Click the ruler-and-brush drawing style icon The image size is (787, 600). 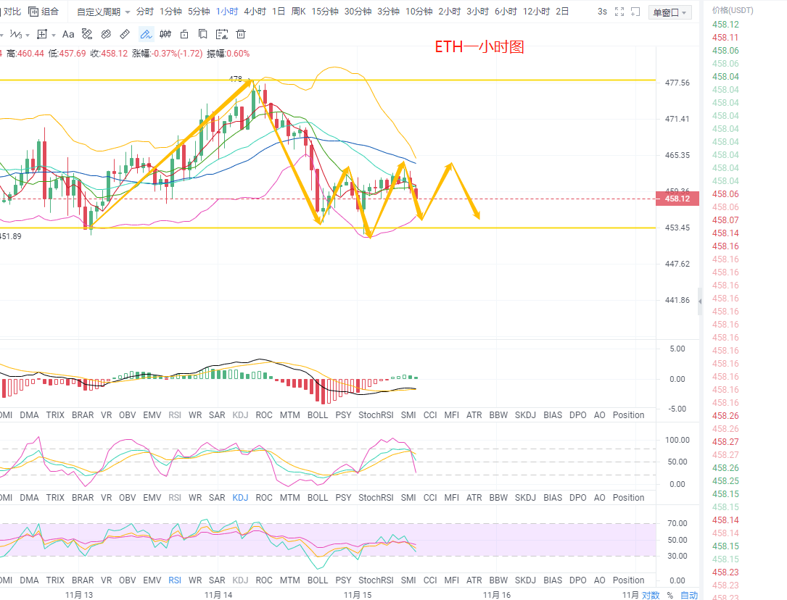(x=87, y=34)
